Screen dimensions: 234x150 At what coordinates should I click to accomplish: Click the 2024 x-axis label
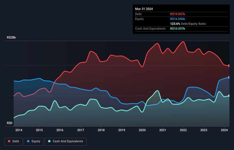tap(224, 130)
